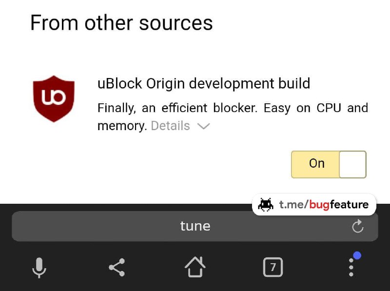The height and width of the screenshot is (291, 390).
Task: Open the t.me/bugfeature link
Action: [324, 205]
